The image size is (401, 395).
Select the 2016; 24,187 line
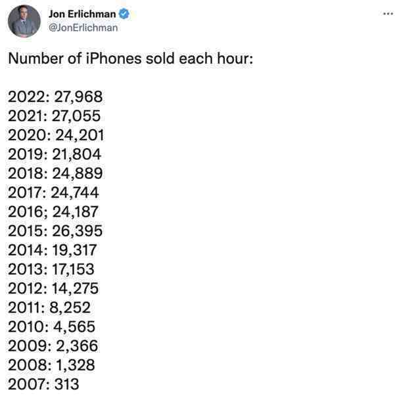53,211
